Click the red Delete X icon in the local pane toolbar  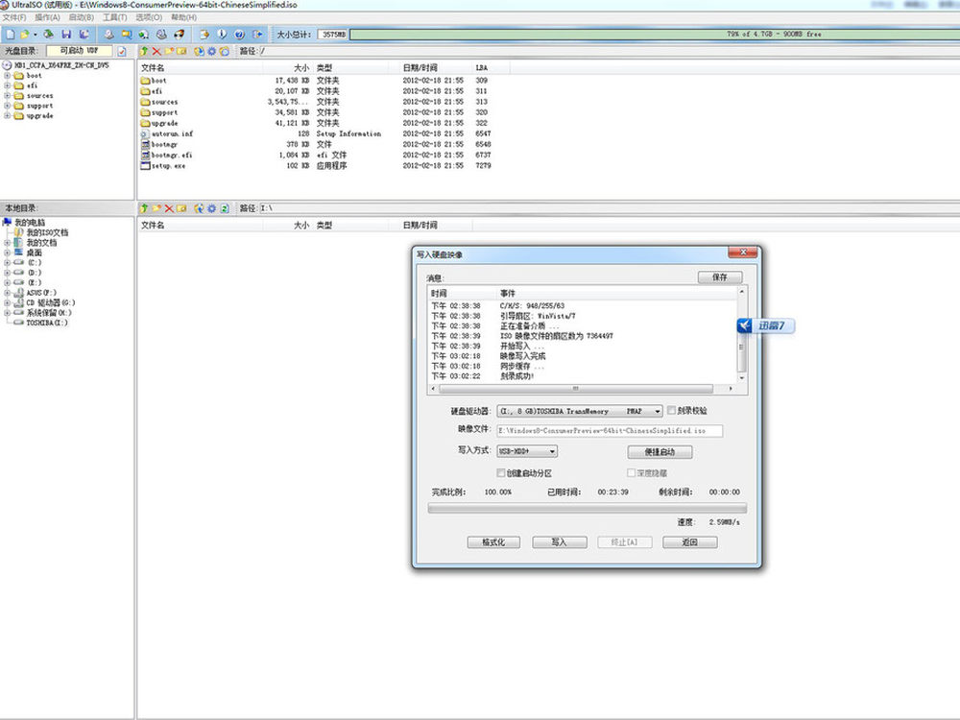click(169, 208)
